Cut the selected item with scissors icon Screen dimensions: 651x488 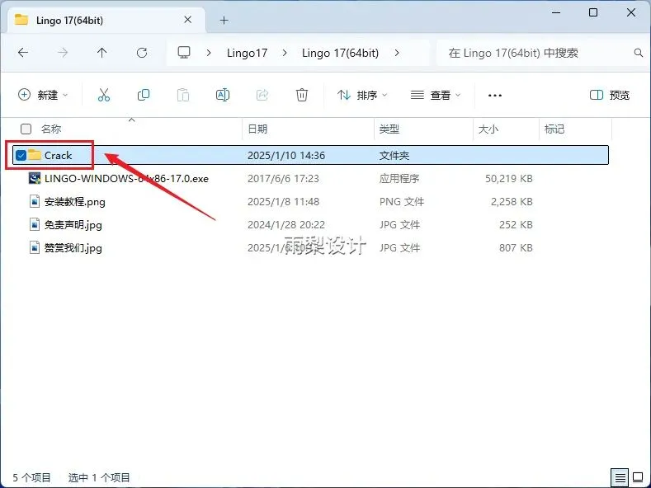pos(104,95)
